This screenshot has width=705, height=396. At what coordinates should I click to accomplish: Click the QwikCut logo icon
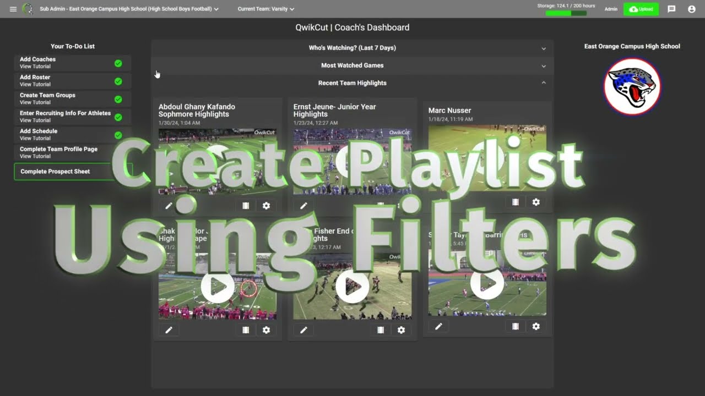(x=27, y=9)
